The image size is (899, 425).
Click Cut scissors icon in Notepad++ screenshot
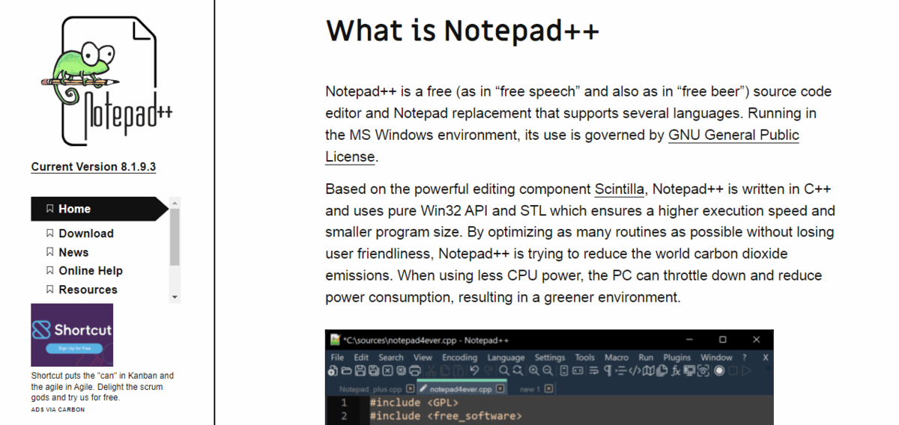pyautogui.click(x=431, y=370)
